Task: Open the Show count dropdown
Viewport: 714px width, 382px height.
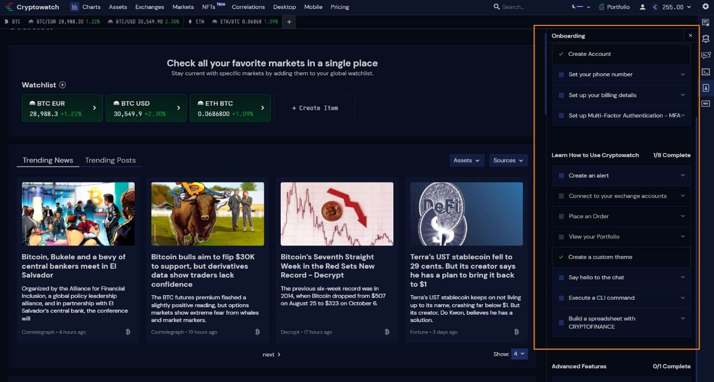Action: [519, 354]
